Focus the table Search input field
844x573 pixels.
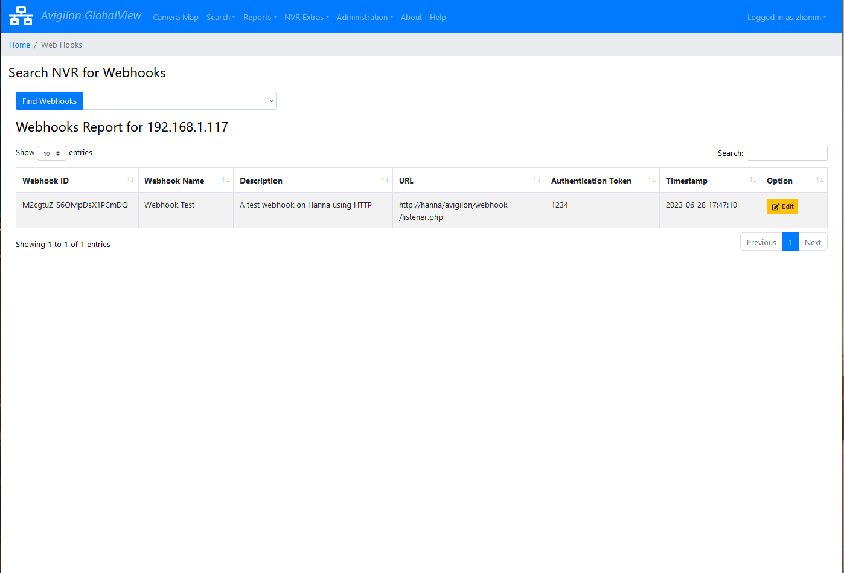pyautogui.click(x=787, y=153)
